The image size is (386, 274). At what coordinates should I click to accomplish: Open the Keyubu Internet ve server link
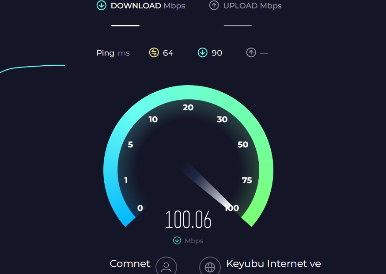click(273, 264)
